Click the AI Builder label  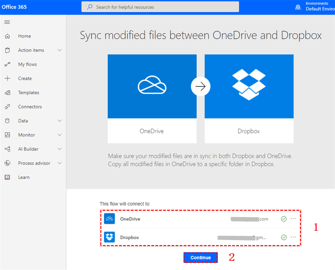[28, 149]
